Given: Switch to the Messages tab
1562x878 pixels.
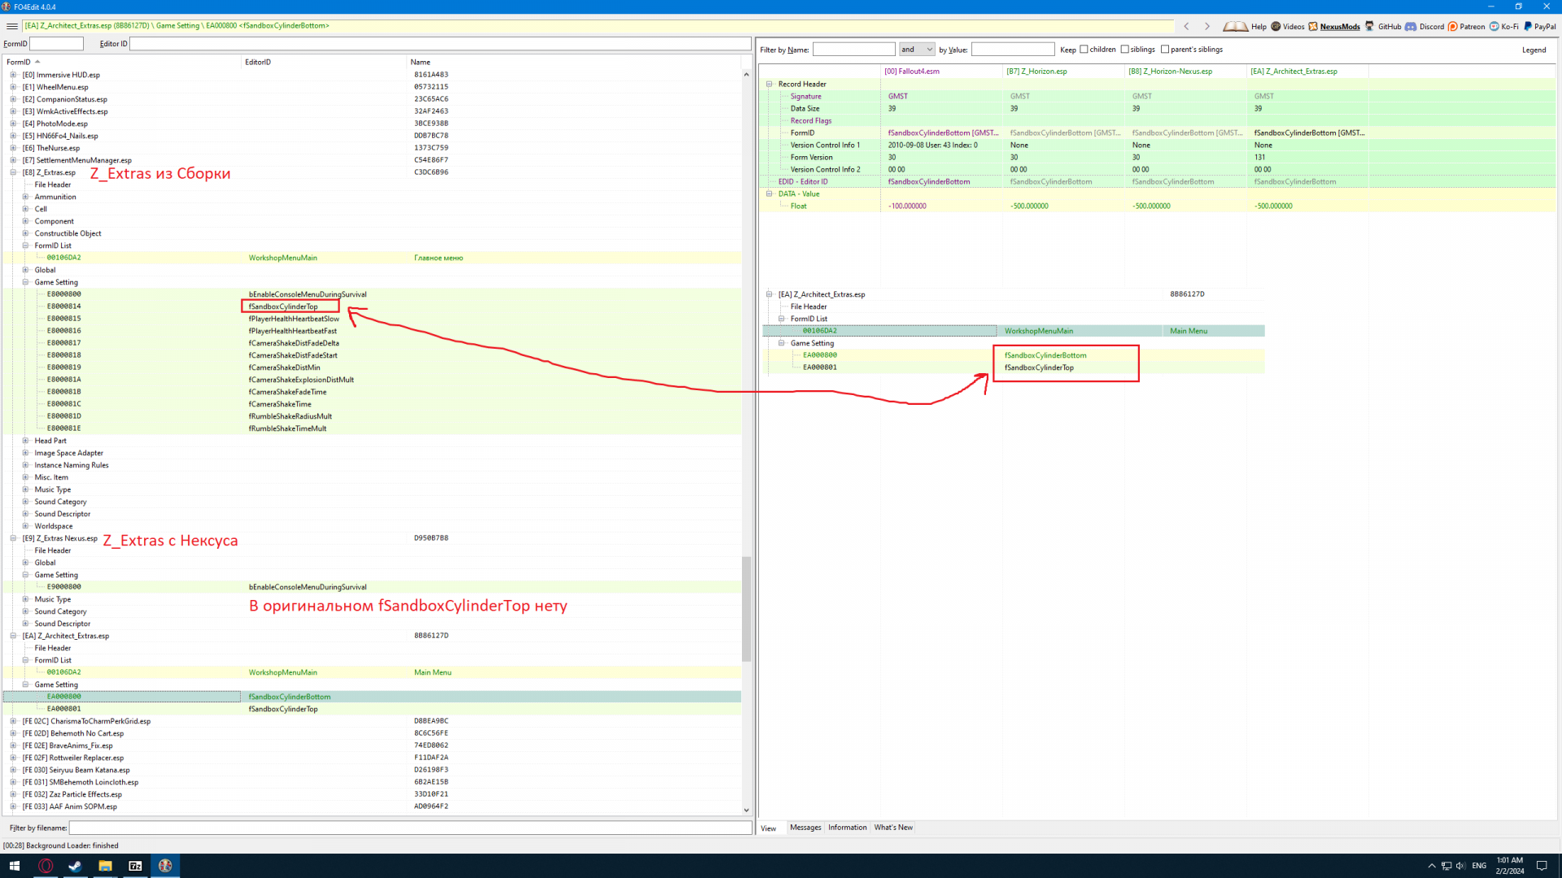Looking at the screenshot, I should (805, 828).
